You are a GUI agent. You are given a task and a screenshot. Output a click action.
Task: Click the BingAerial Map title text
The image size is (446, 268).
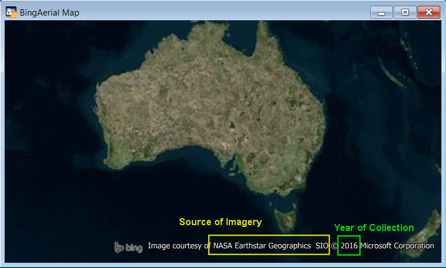click(50, 13)
